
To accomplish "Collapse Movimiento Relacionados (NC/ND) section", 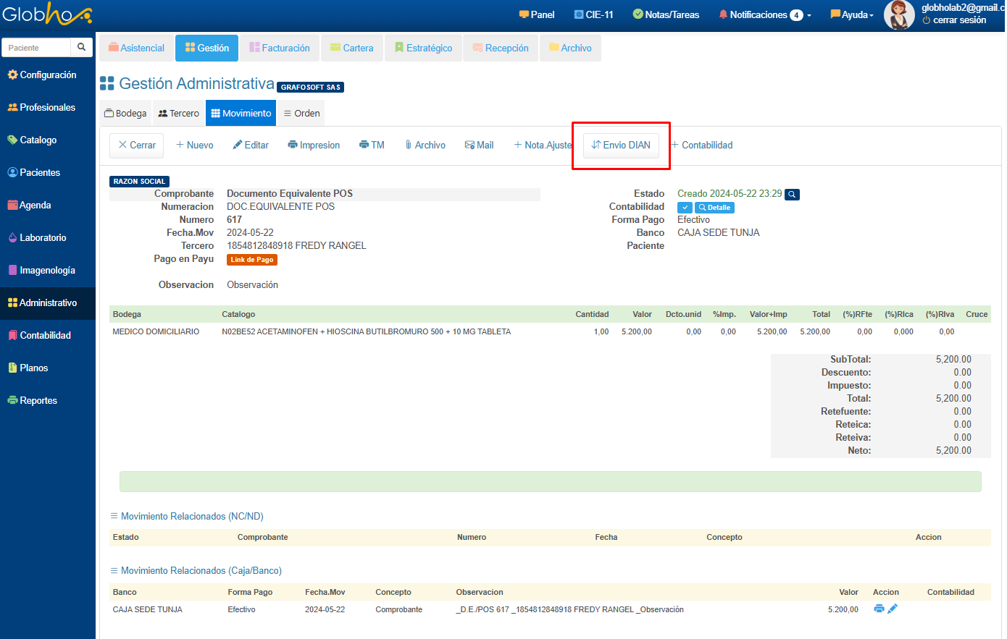I will tap(187, 516).
